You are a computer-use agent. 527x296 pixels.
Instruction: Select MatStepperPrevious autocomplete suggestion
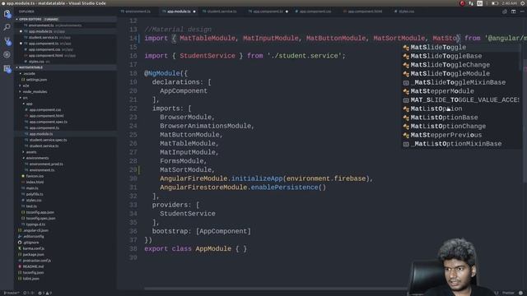coord(461,135)
